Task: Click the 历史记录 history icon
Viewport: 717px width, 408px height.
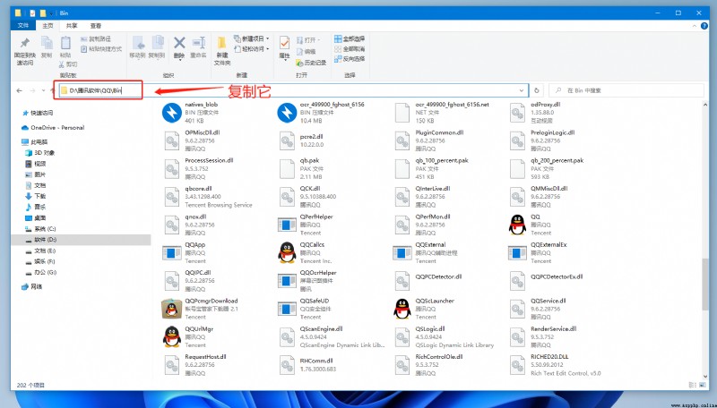Action: [299, 63]
